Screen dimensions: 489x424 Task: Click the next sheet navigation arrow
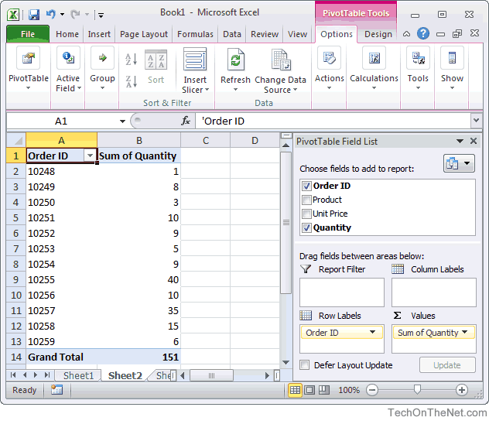tap(36, 375)
